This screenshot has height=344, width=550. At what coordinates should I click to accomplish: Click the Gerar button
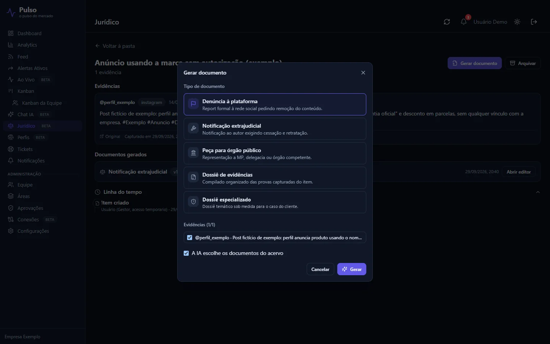[x=351, y=269]
